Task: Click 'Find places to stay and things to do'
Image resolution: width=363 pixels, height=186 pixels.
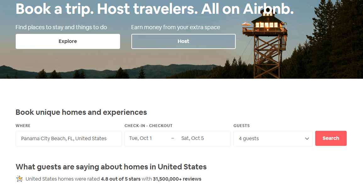Action: (61, 27)
